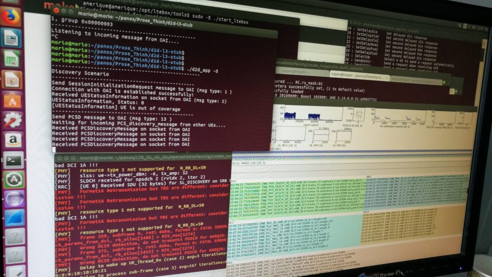Focus the LTE_SL_UL_DL terminal title bar
Image resolution: width=492 pixels, height=277 pixels.
pyautogui.click(x=143, y=157)
